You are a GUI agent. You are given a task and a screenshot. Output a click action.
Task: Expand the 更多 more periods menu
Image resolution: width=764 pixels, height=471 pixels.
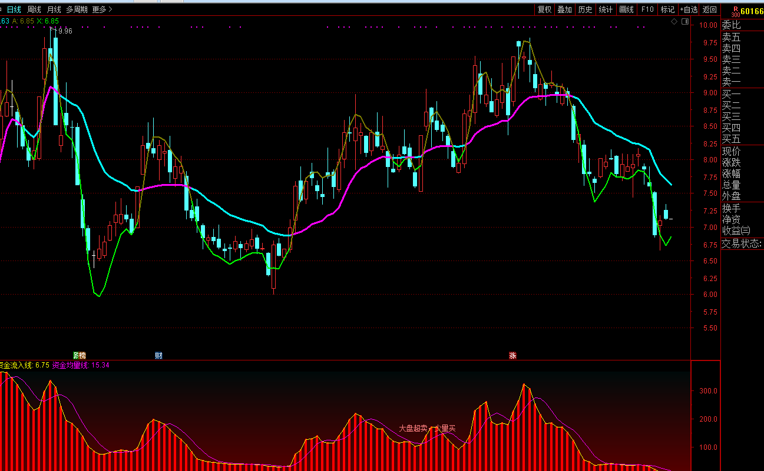coord(102,9)
